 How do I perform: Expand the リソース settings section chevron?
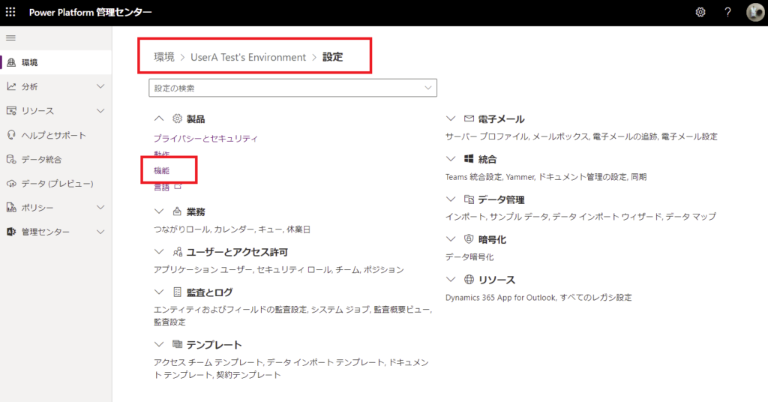tap(451, 279)
